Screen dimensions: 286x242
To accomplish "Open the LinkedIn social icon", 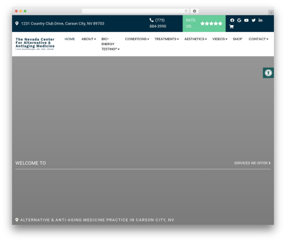I will coord(260,20).
